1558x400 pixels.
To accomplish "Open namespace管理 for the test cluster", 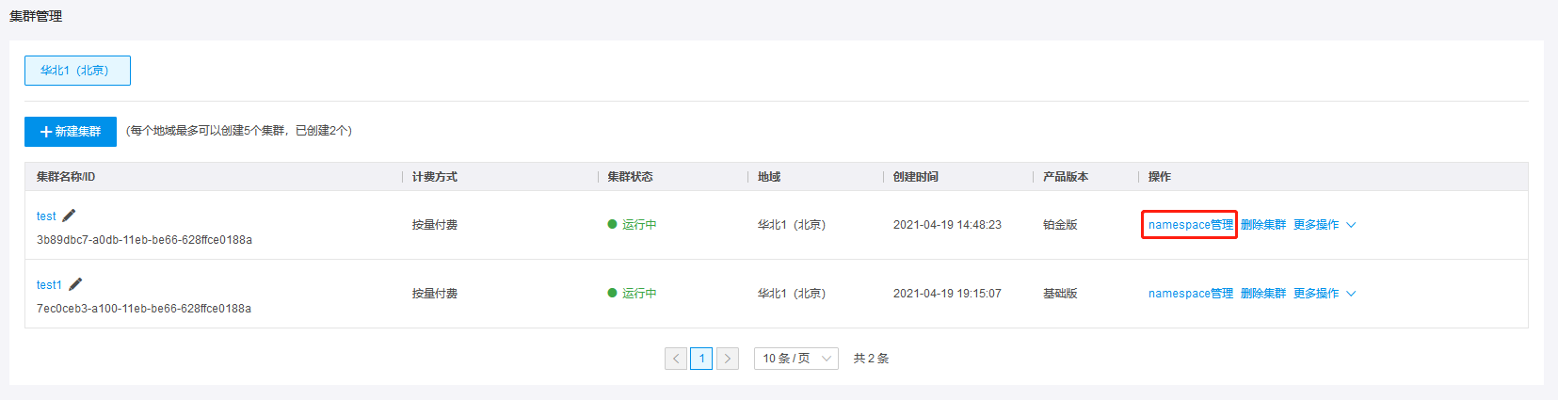I will click(1190, 225).
